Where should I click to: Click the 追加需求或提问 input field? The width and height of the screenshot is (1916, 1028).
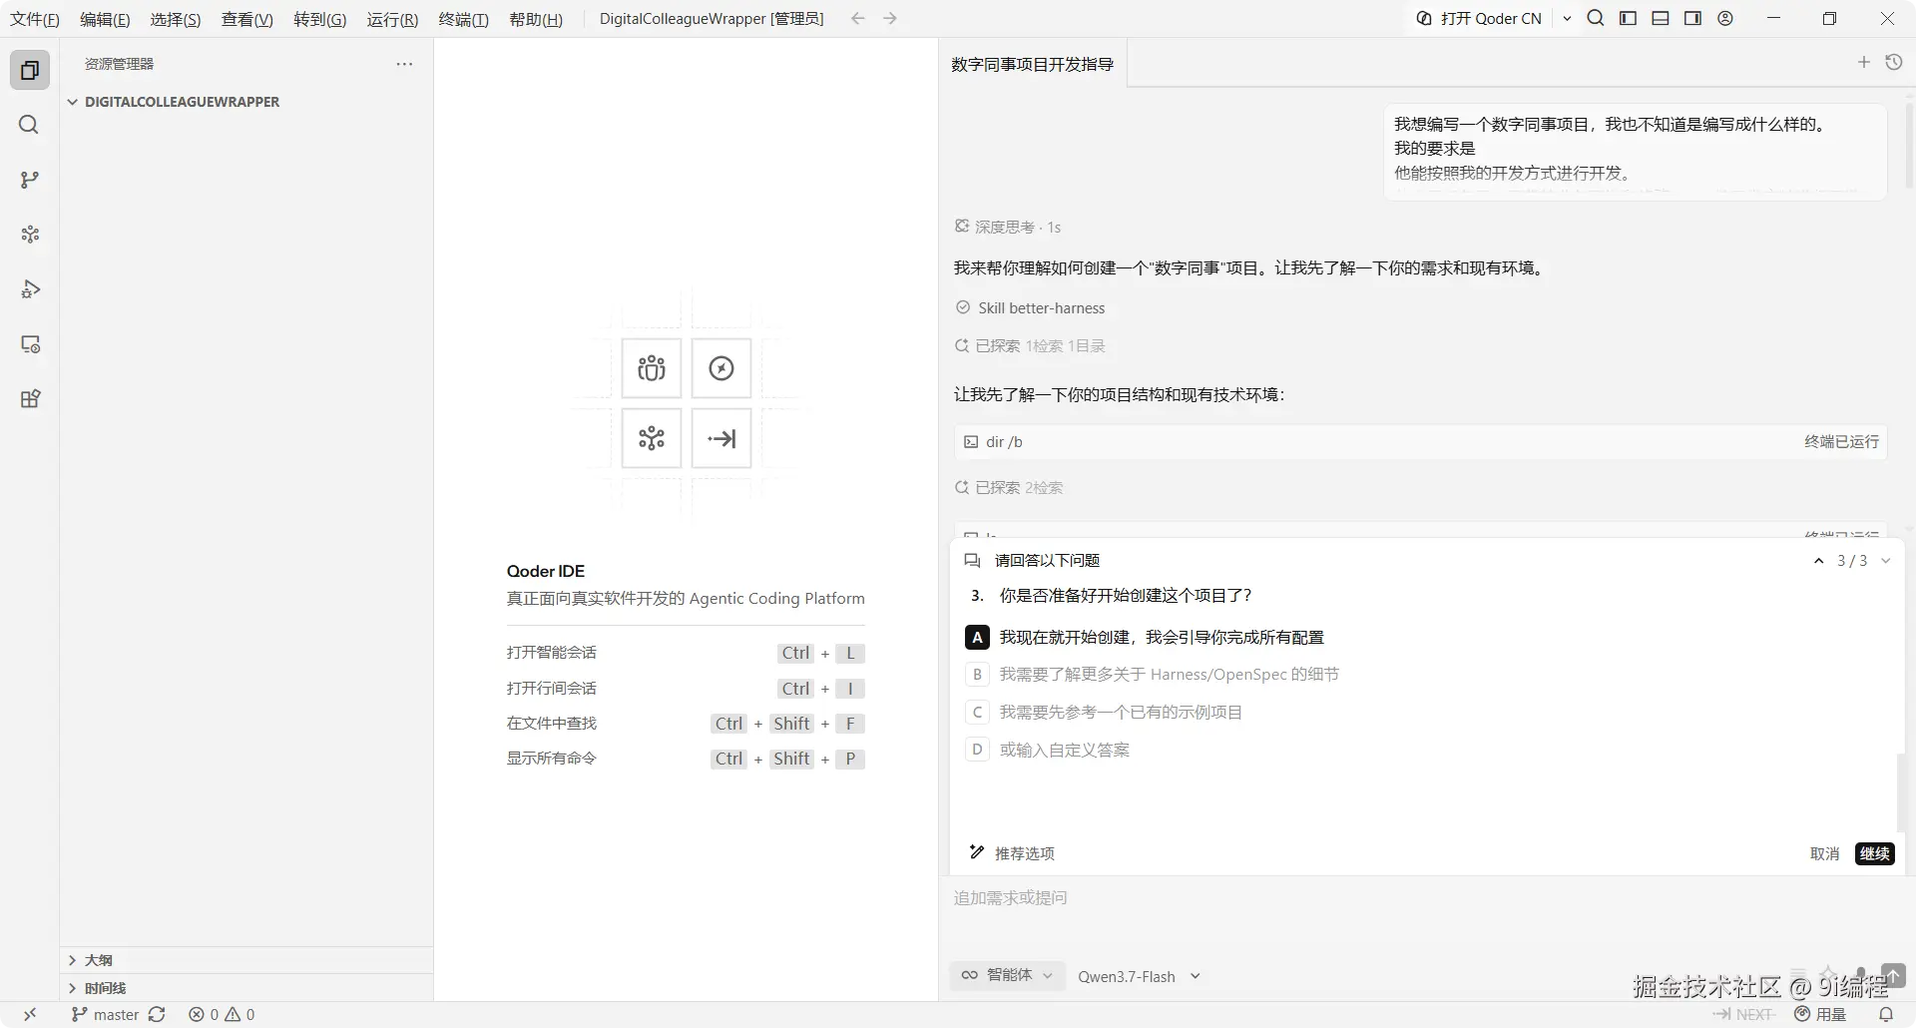click(1422, 898)
